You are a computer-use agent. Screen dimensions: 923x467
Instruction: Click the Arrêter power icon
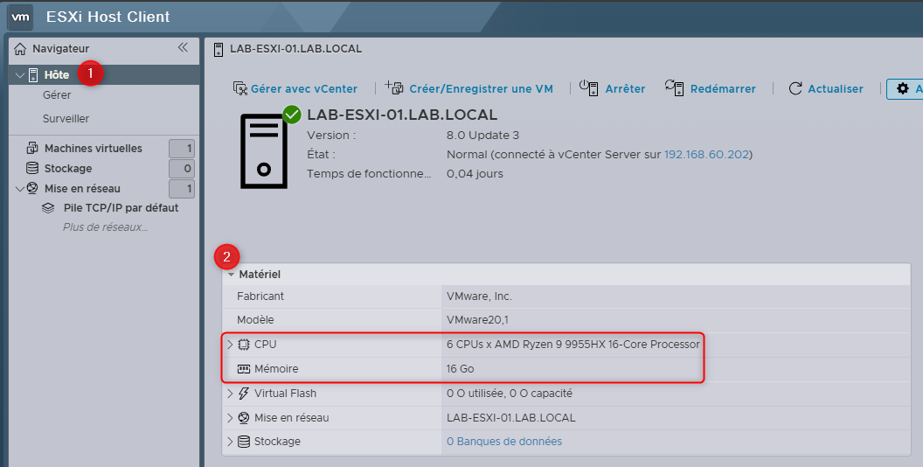(x=589, y=87)
